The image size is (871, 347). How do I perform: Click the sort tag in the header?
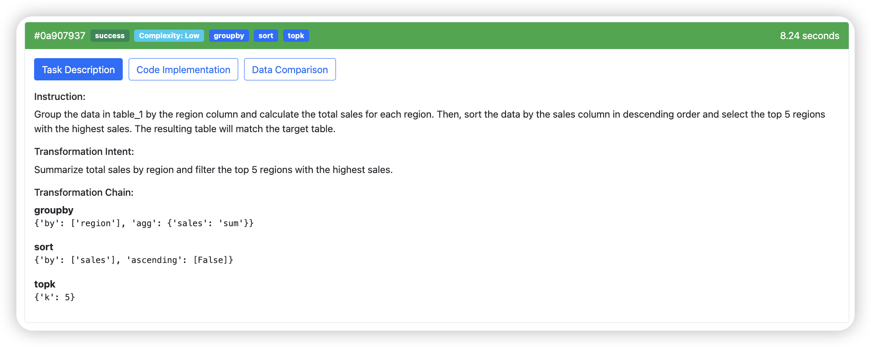pyautogui.click(x=265, y=36)
